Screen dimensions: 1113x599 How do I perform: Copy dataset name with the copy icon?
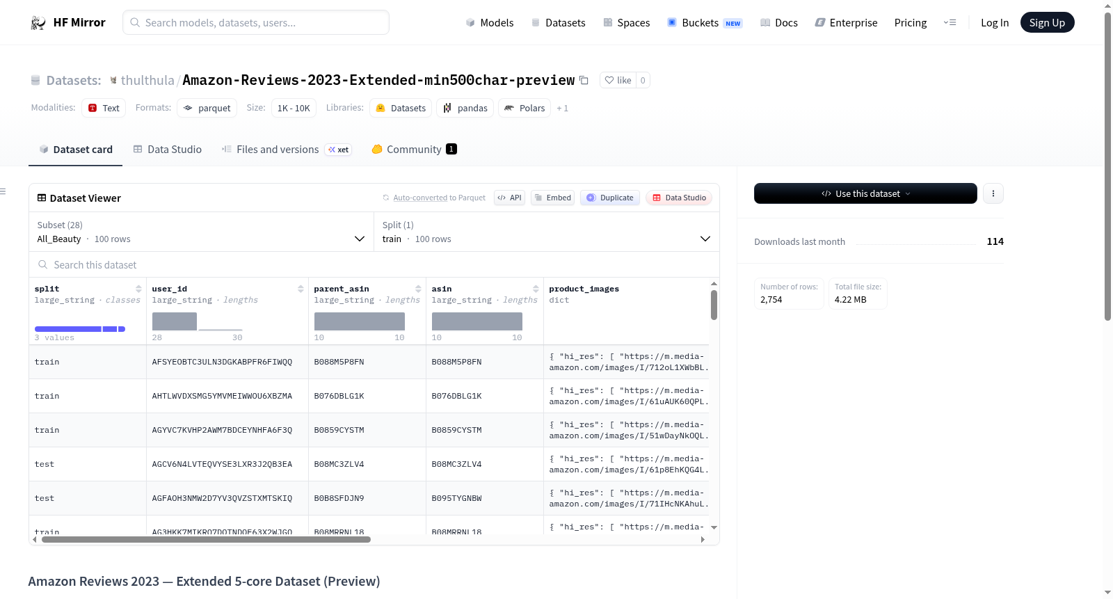coord(584,80)
